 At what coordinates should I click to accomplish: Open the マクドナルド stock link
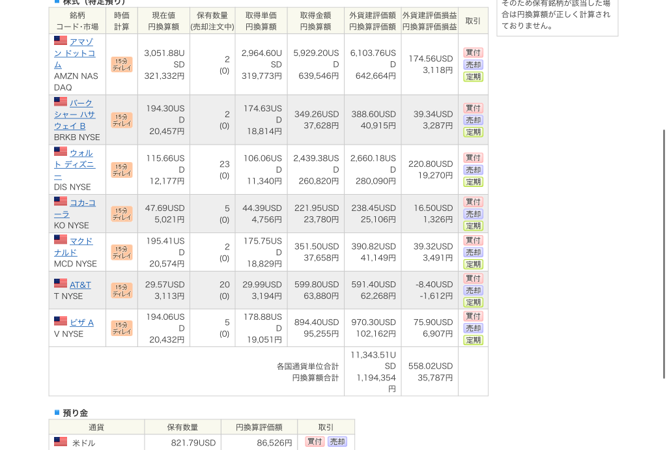point(74,247)
